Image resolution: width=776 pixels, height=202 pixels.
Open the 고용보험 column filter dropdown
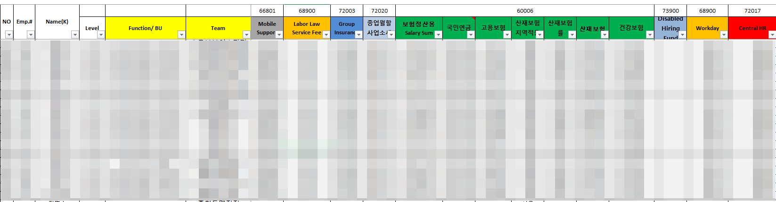tap(507, 35)
